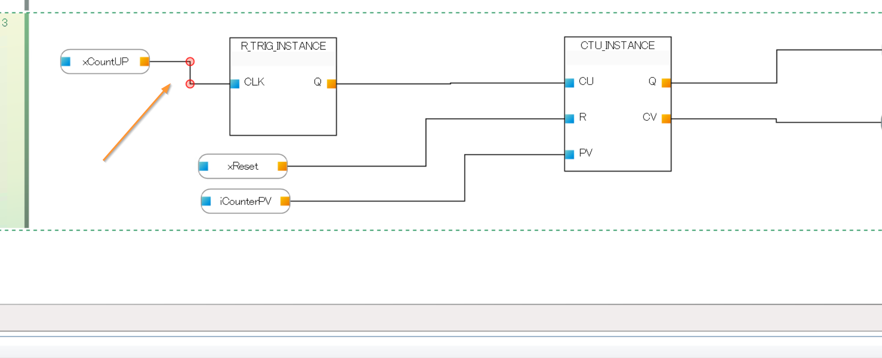Click the R_TRIG_INSTANCE block title
The image size is (882, 358).
(x=283, y=46)
